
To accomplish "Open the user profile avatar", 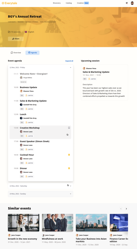I will (132, 3).
